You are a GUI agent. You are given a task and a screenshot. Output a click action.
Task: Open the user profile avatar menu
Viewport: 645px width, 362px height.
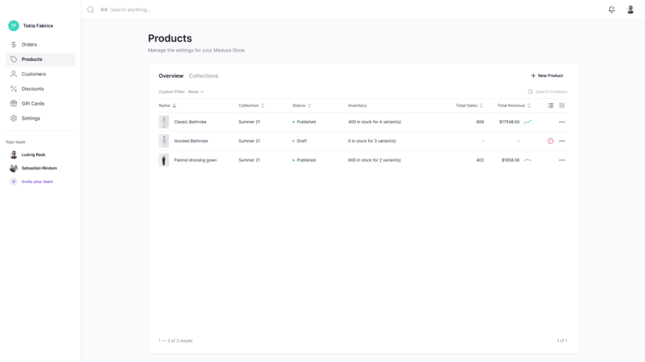pyautogui.click(x=630, y=10)
